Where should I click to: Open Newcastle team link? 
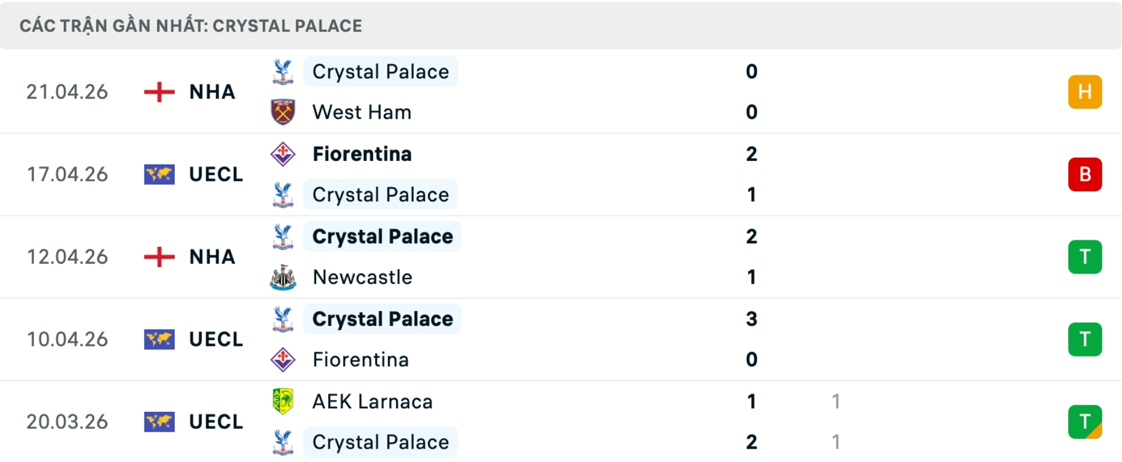362,277
